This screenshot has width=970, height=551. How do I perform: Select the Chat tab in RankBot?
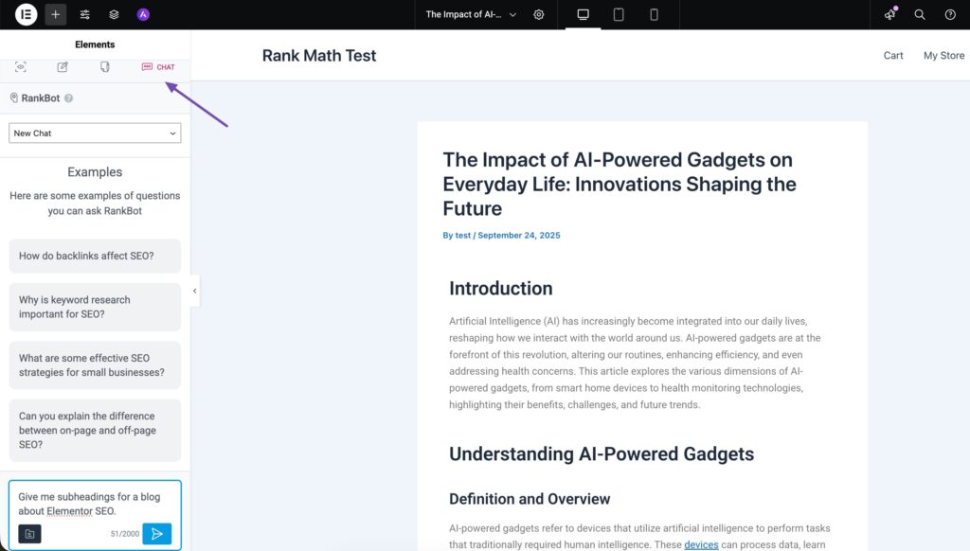click(x=158, y=67)
